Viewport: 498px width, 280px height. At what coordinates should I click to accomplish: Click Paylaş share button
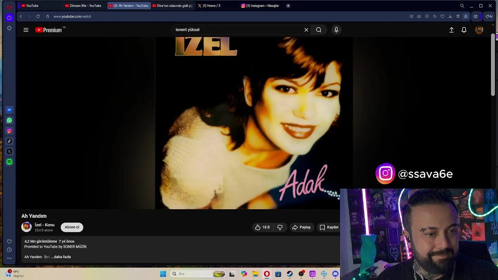point(301,227)
